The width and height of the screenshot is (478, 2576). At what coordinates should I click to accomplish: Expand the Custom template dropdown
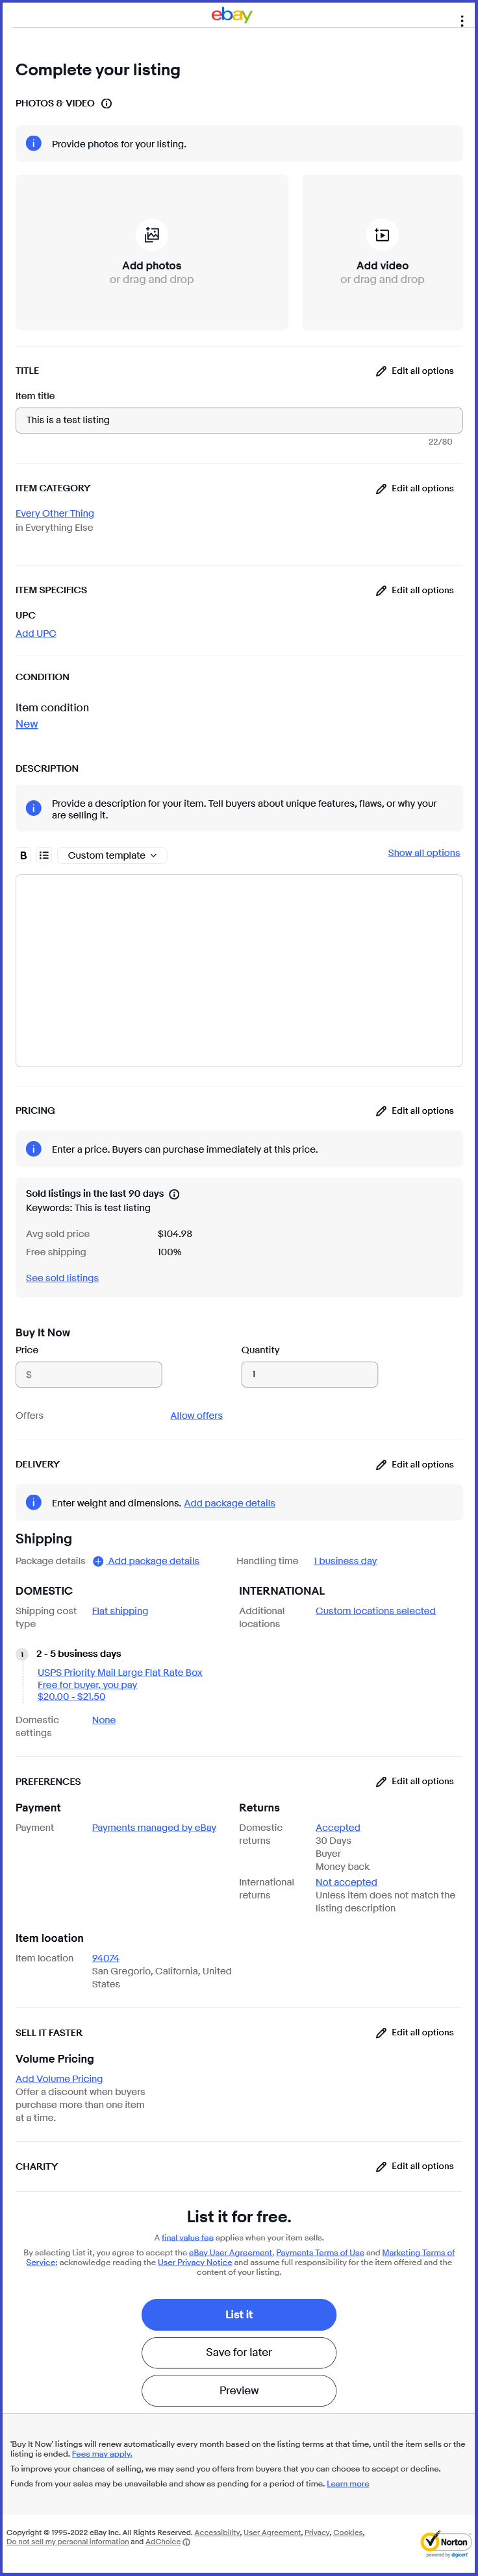112,855
